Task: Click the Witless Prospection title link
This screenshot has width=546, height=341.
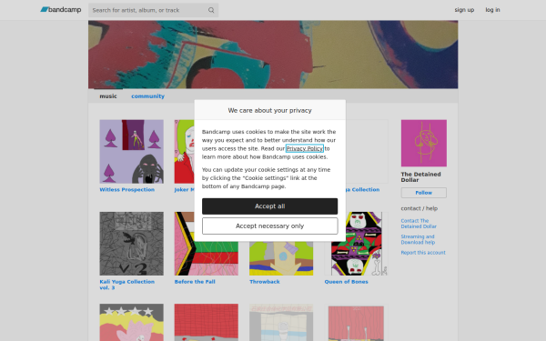Action: click(127, 190)
